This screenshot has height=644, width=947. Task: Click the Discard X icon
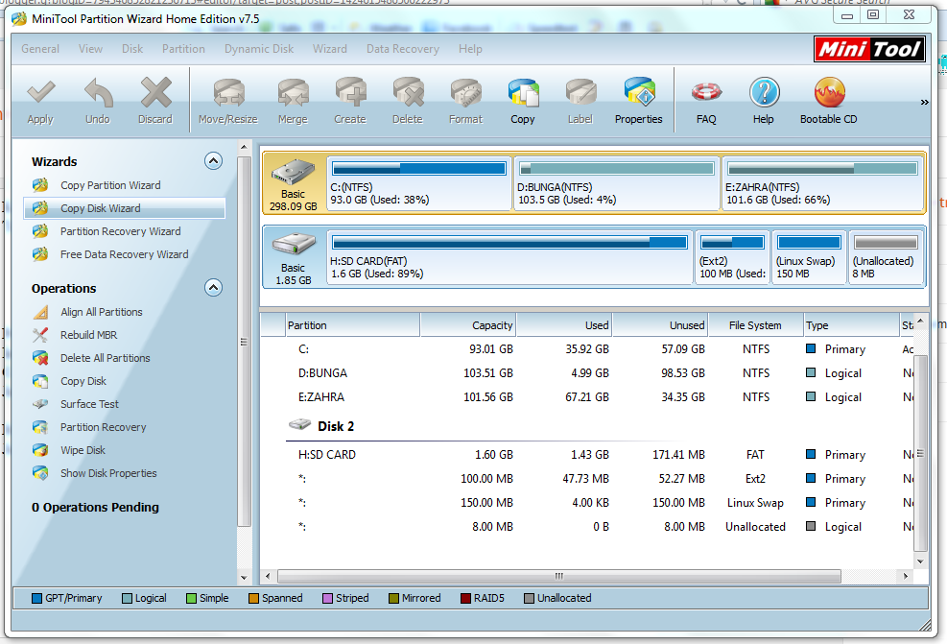point(155,92)
